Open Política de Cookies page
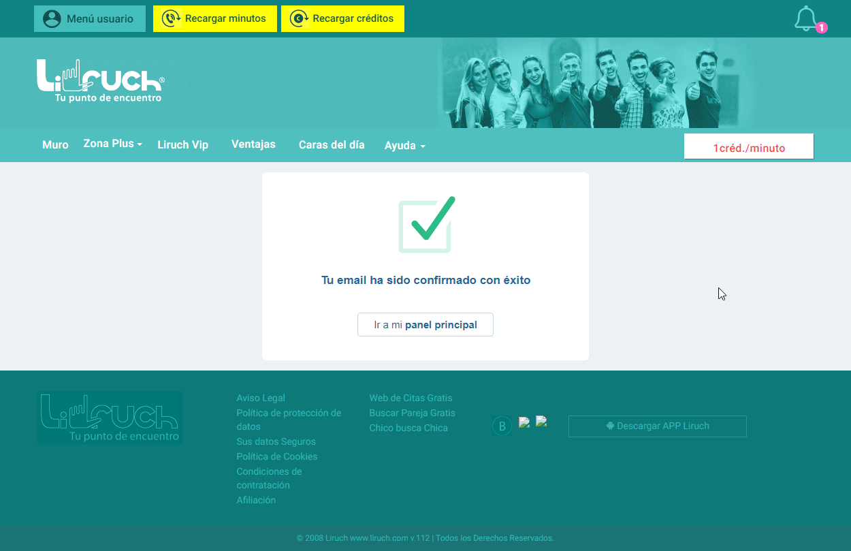 [x=277, y=456]
